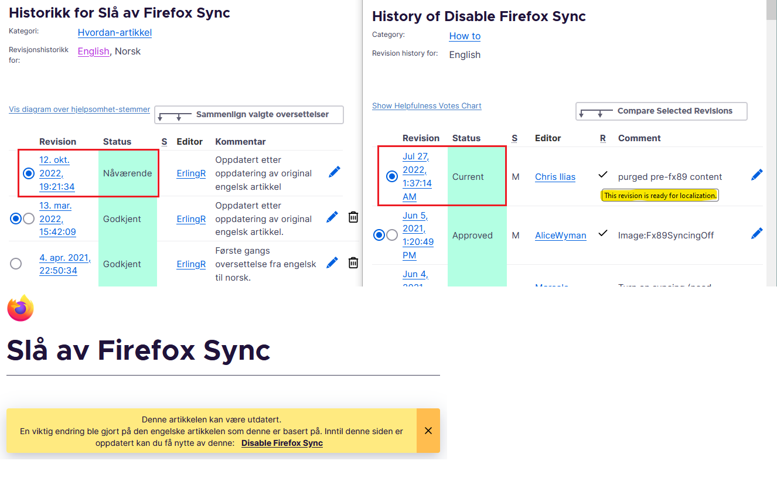The width and height of the screenshot is (777, 481).
Task: Edit the 12. okt. 2022 Norwegian revision
Action: pos(335,172)
